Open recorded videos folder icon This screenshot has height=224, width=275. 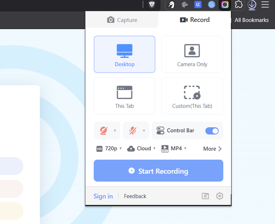coord(205,196)
